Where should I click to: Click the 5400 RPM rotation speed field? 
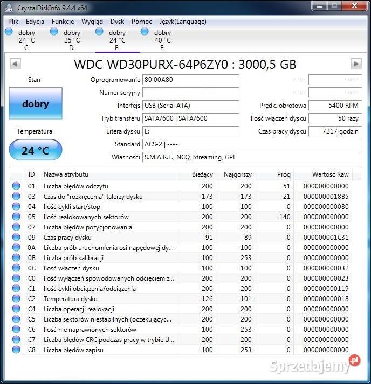[335, 106]
